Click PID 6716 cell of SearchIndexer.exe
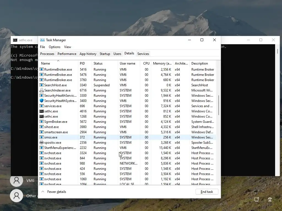Image resolution: width=282 pixels, height=211 pixels. point(83,90)
